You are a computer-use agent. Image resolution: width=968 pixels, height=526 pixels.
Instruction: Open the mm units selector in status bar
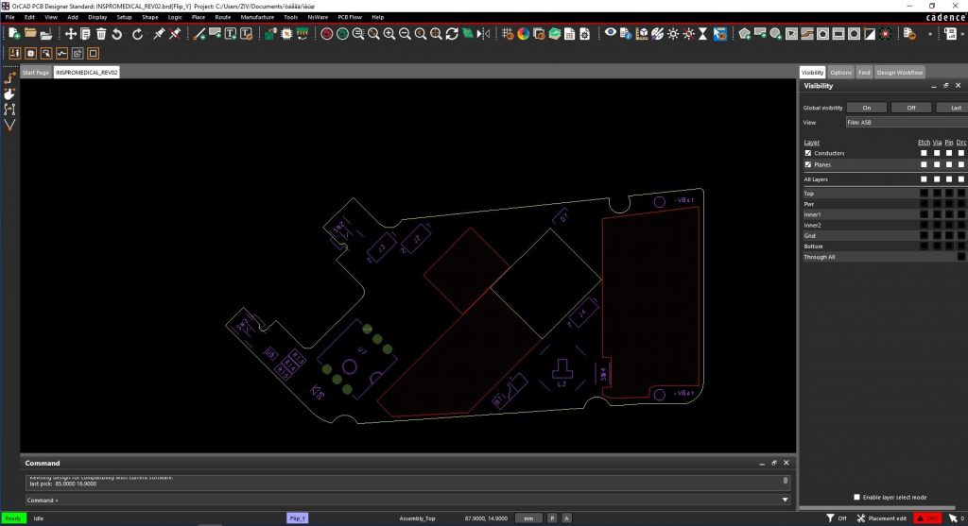[x=529, y=518]
